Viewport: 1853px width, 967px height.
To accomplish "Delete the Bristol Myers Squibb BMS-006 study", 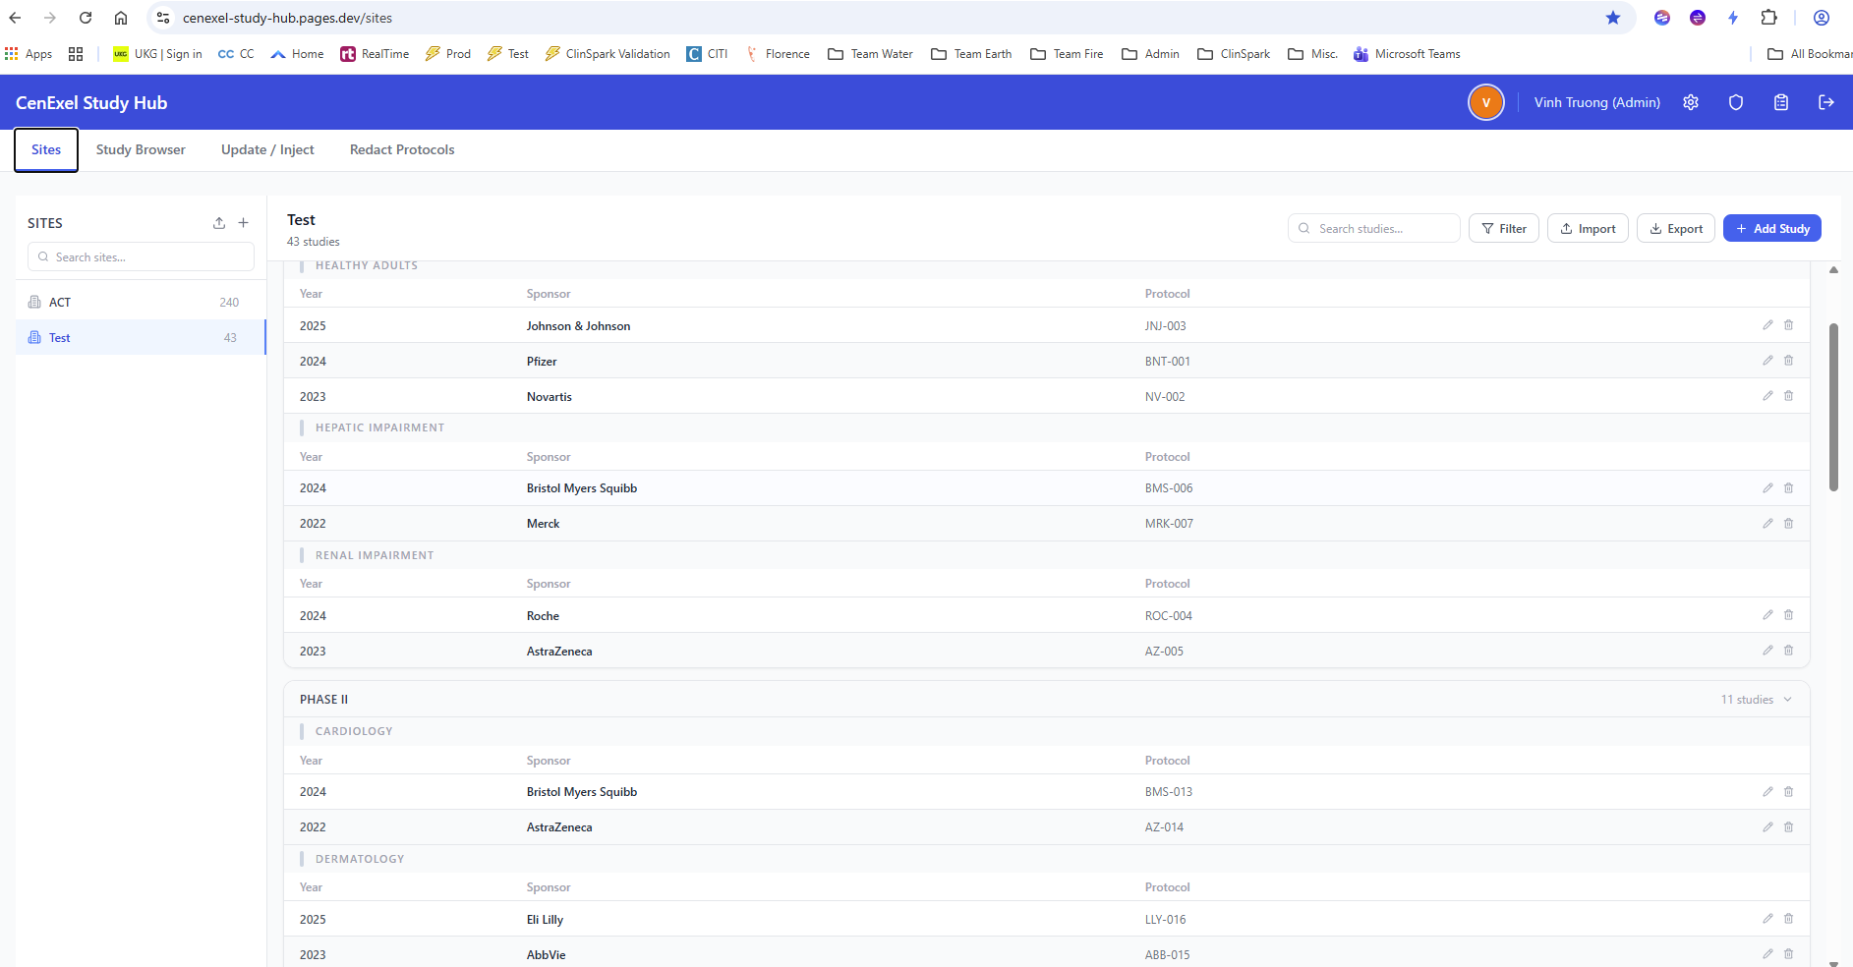I will tap(1789, 488).
